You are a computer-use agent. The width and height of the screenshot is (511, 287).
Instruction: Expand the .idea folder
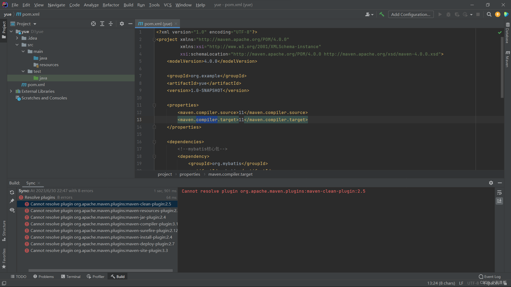pos(17,38)
